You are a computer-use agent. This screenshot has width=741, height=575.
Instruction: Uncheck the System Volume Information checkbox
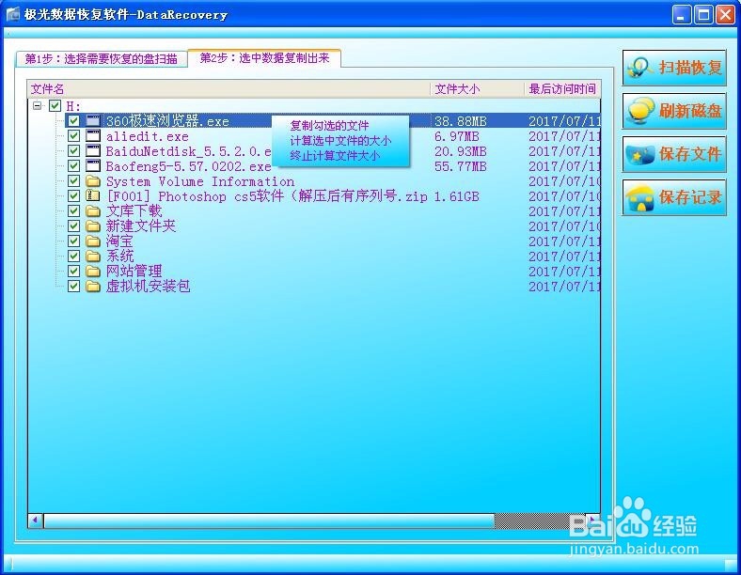click(73, 181)
